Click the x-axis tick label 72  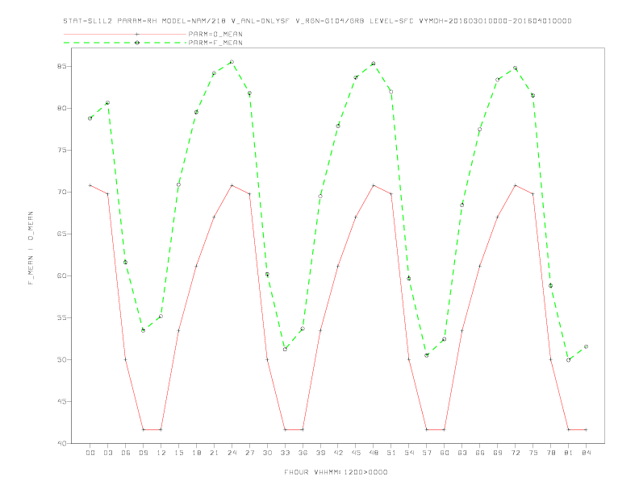pos(515,453)
